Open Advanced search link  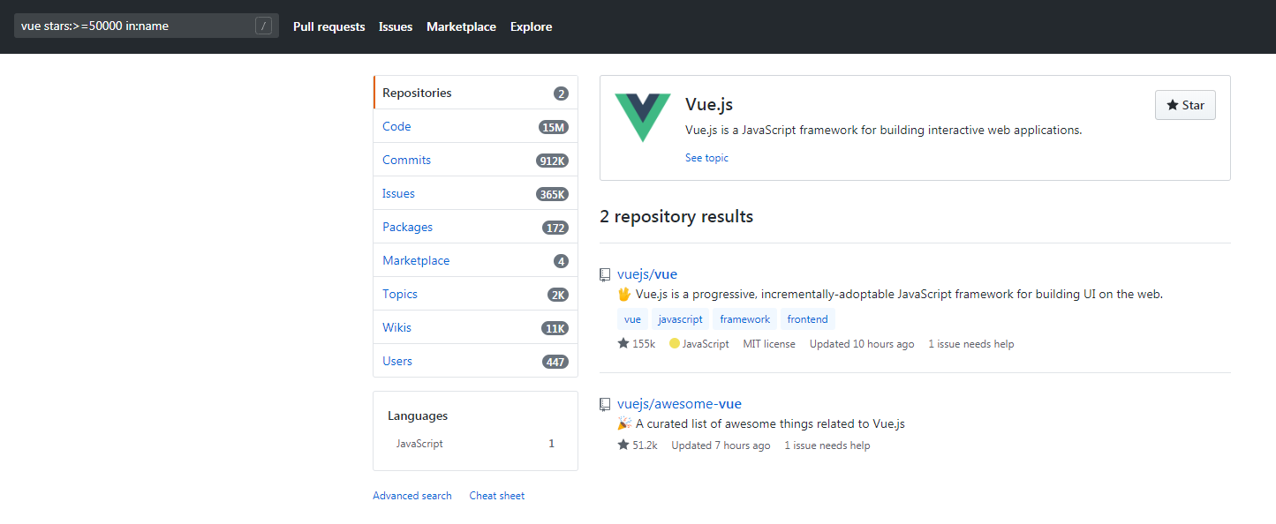tap(411, 496)
